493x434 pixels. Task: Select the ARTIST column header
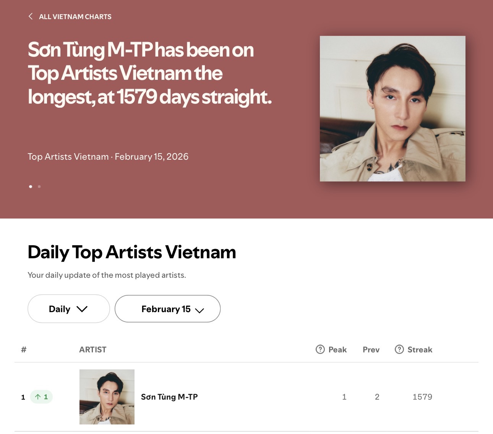92,349
